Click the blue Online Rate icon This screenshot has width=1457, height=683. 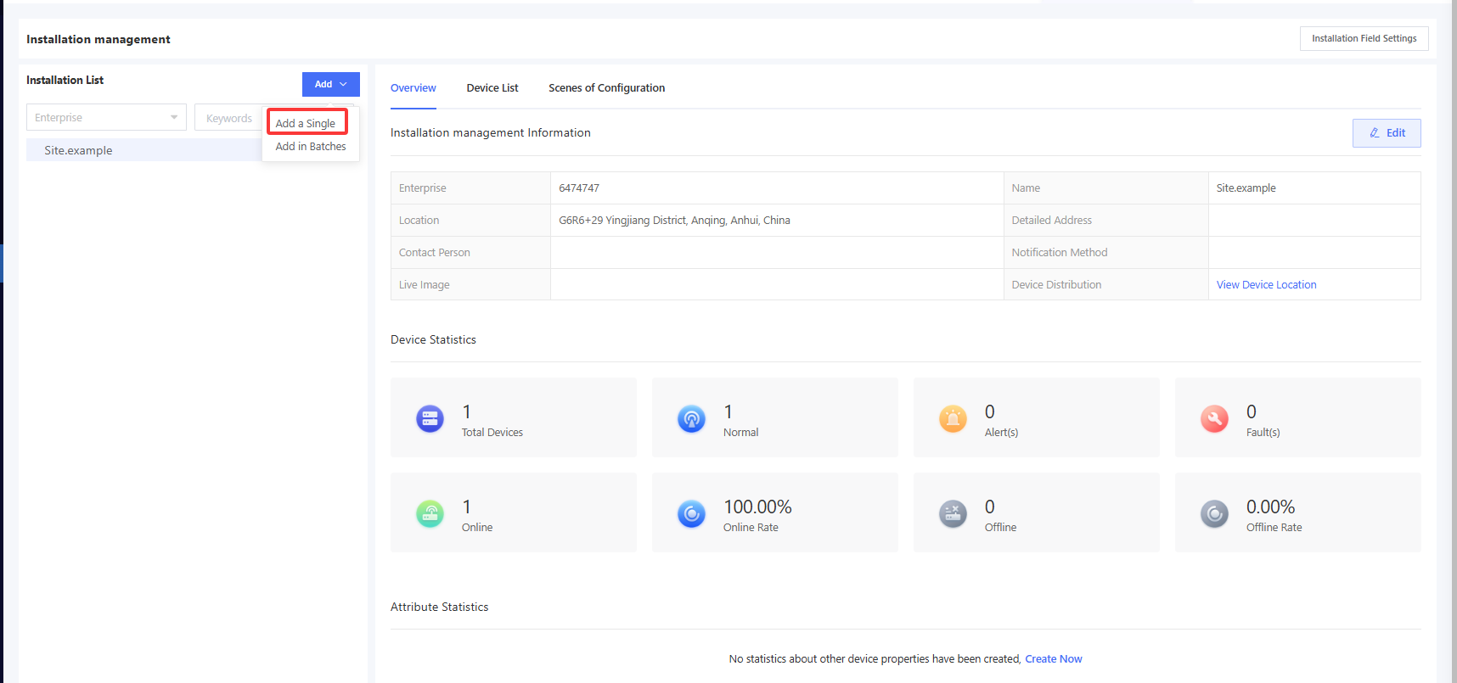[x=691, y=513]
